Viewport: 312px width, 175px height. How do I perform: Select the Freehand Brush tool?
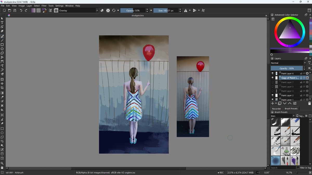click(x=2, y=36)
